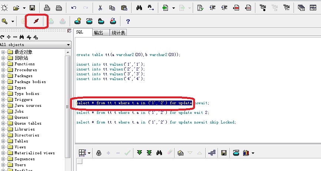Click the binoculars find icon in object browser
Viewport: 321px width, 171px height.
22,37
